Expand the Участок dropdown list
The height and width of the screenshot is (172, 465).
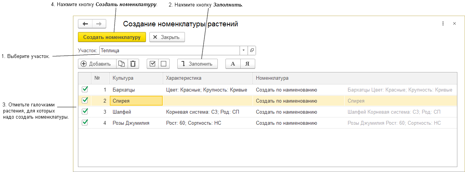click(x=244, y=50)
